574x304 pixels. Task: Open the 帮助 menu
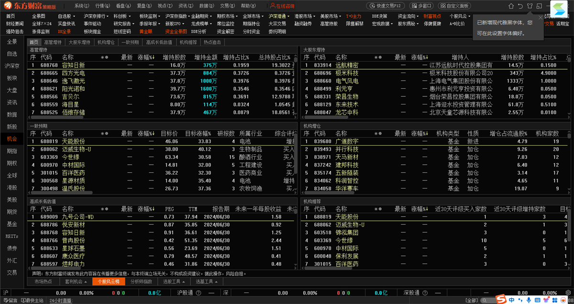point(247,6)
